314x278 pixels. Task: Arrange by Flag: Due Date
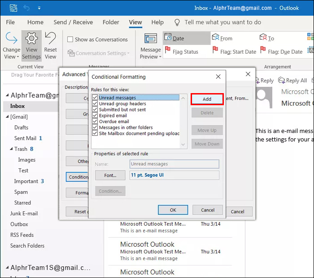tap(281, 51)
